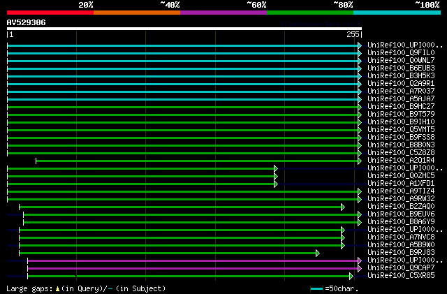Screen dimensions: 447x294
Task: Click the arrowhead ending the C5XR85 alignment bar
Action: point(351,276)
